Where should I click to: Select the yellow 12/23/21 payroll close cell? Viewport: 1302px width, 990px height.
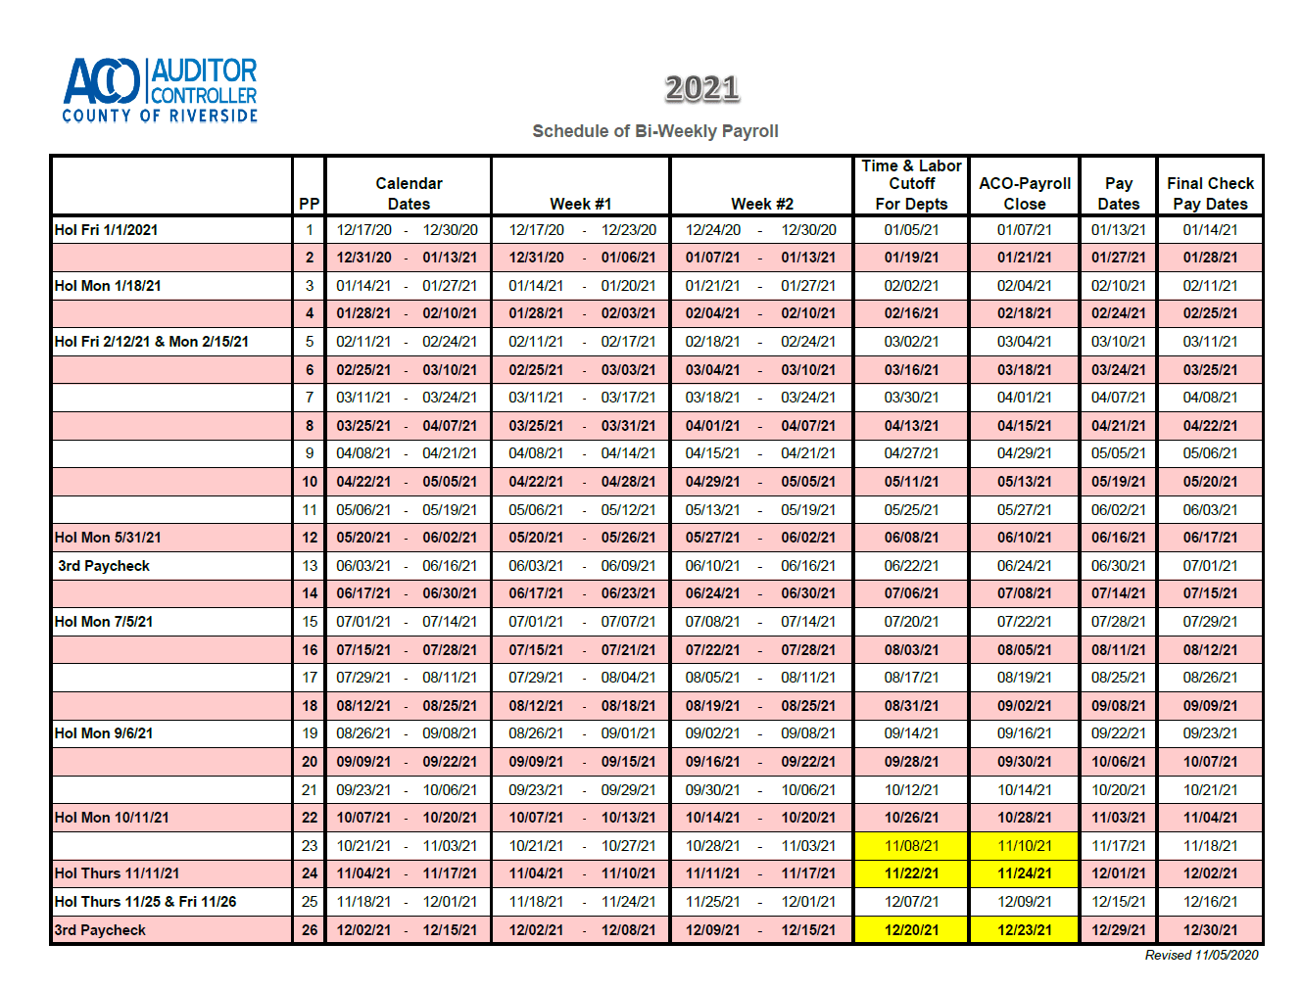point(1025,930)
